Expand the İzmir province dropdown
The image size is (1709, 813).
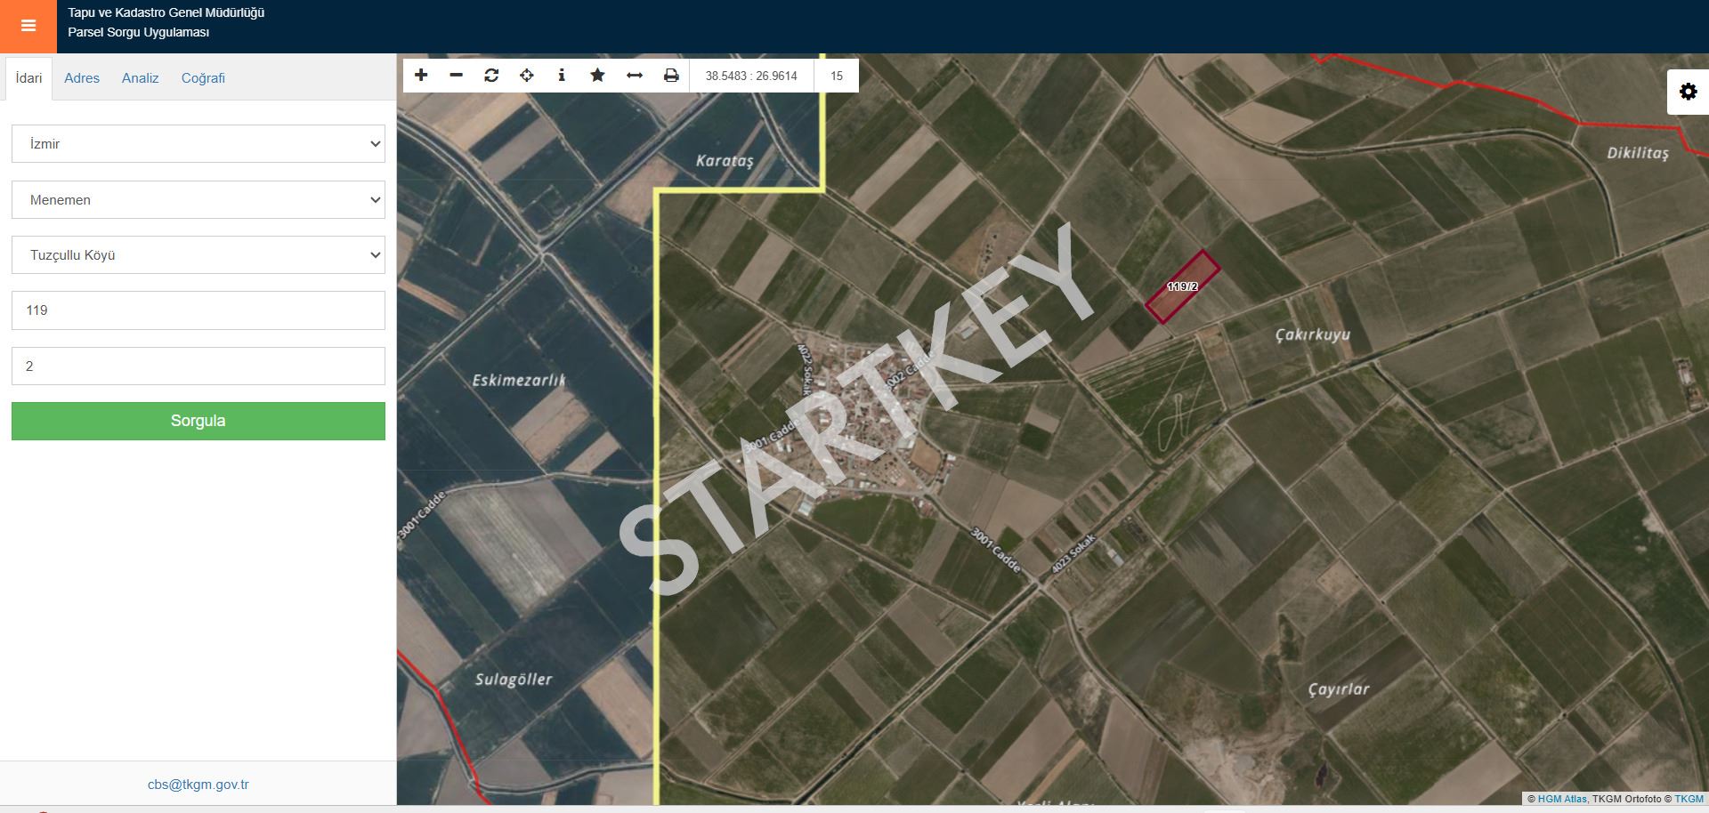coord(198,144)
